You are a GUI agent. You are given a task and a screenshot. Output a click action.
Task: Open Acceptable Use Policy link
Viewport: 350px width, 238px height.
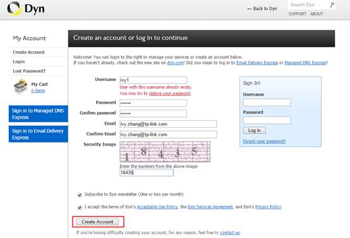click(x=157, y=207)
